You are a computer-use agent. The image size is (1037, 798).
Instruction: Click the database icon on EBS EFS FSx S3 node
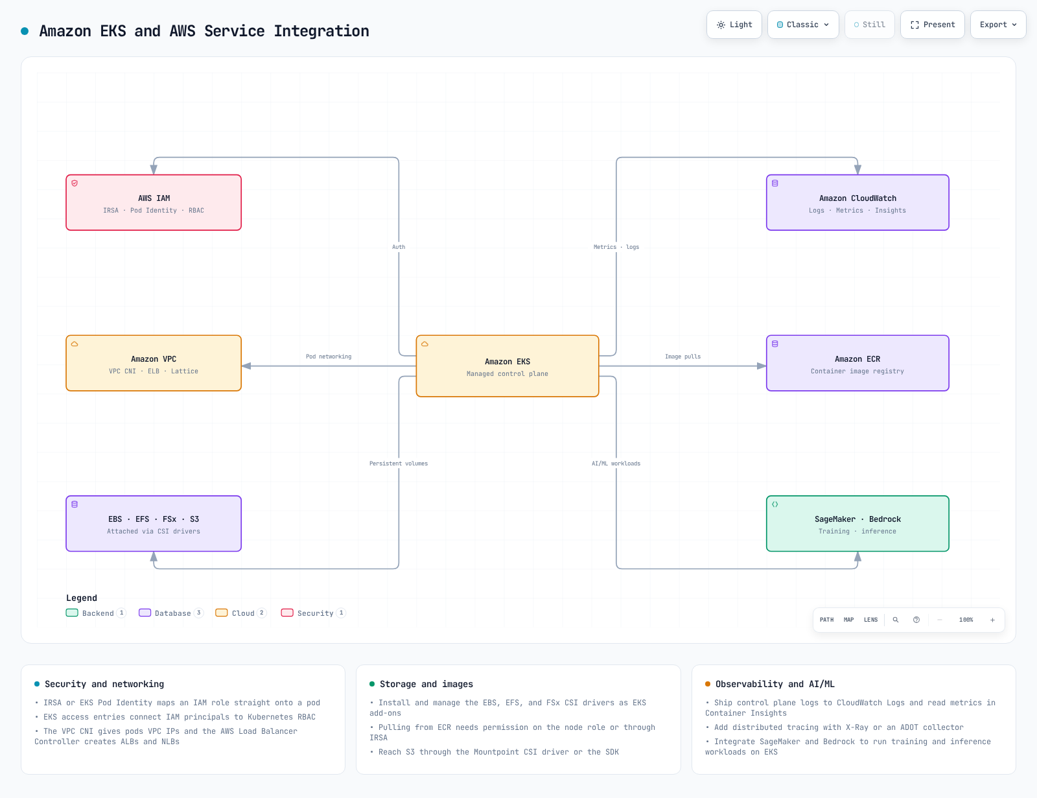pyautogui.click(x=75, y=504)
